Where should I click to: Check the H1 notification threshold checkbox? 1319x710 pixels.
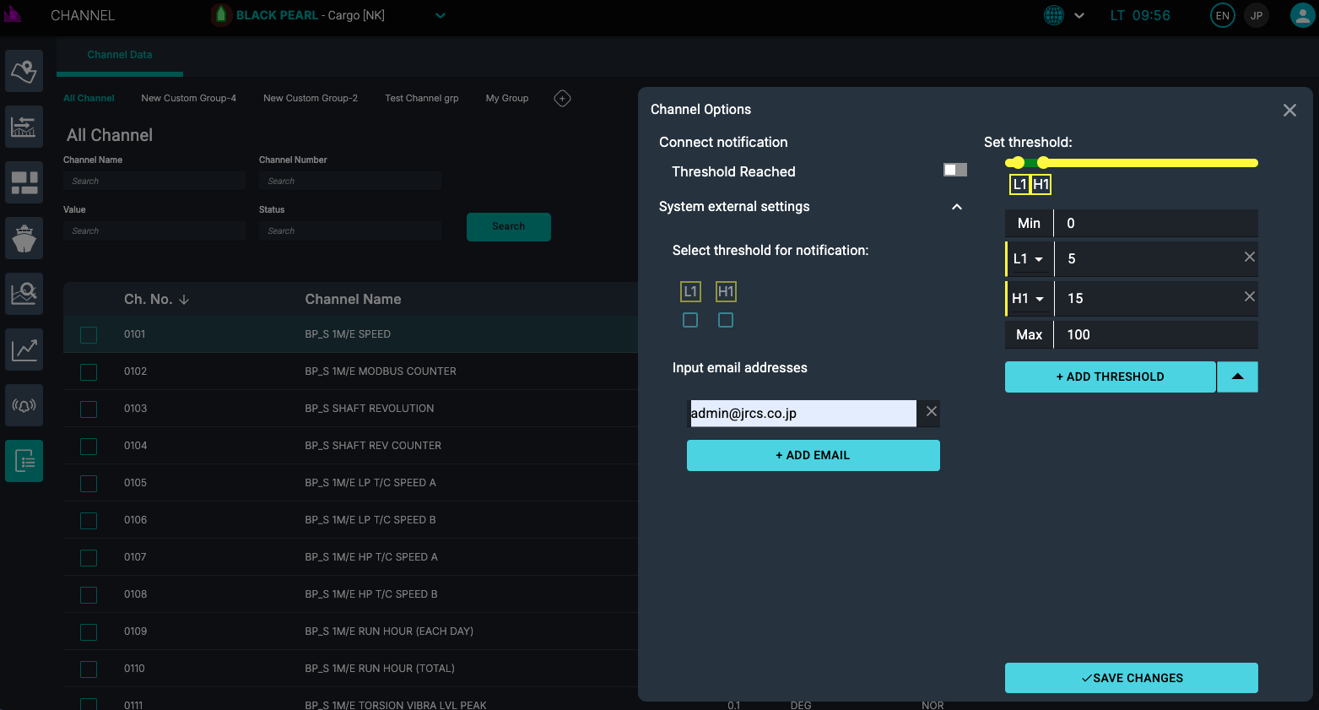[x=726, y=320]
